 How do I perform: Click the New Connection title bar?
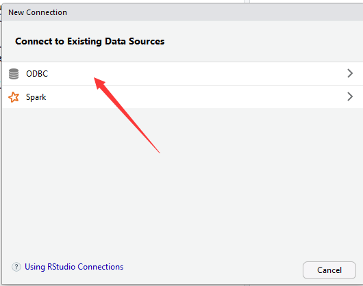(182, 12)
